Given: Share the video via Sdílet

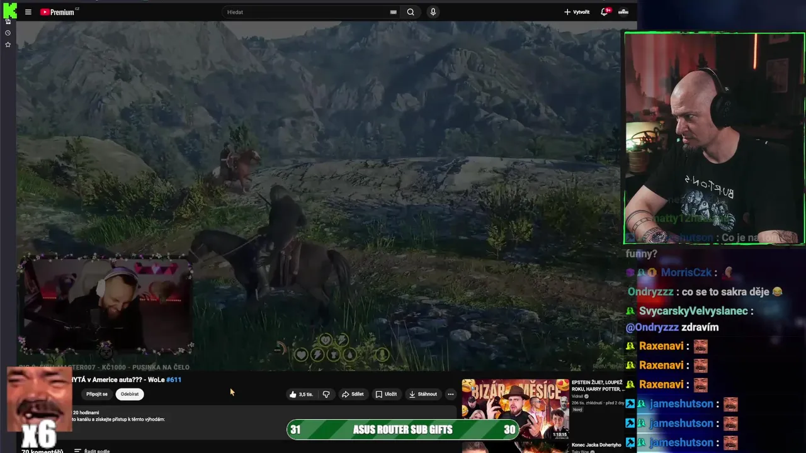Looking at the screenshot, I should (x=353, y=394).
